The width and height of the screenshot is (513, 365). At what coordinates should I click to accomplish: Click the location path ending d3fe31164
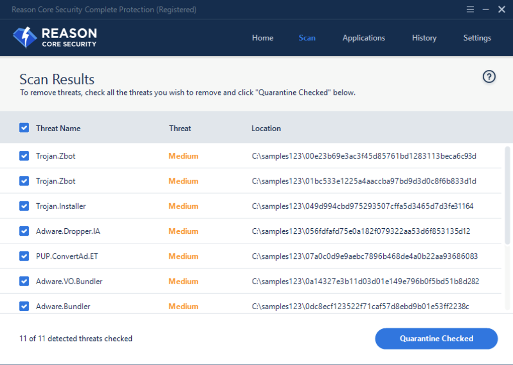[x=363, y=206]
